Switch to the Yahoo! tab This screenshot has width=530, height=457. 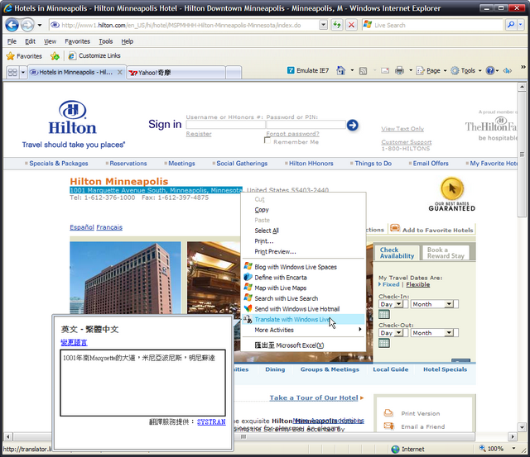point(176,73)
